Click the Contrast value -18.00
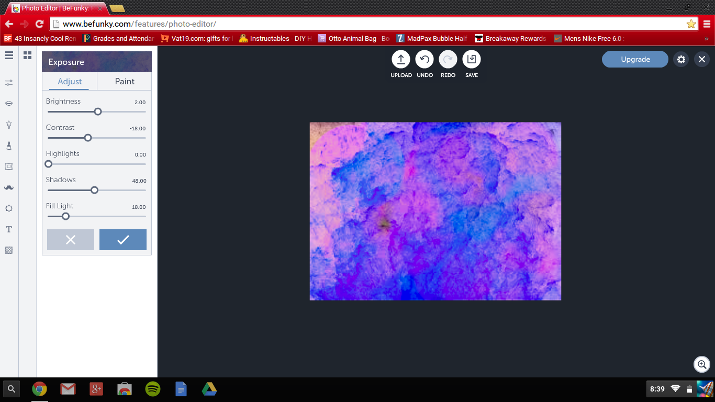 tap(138, 129)
